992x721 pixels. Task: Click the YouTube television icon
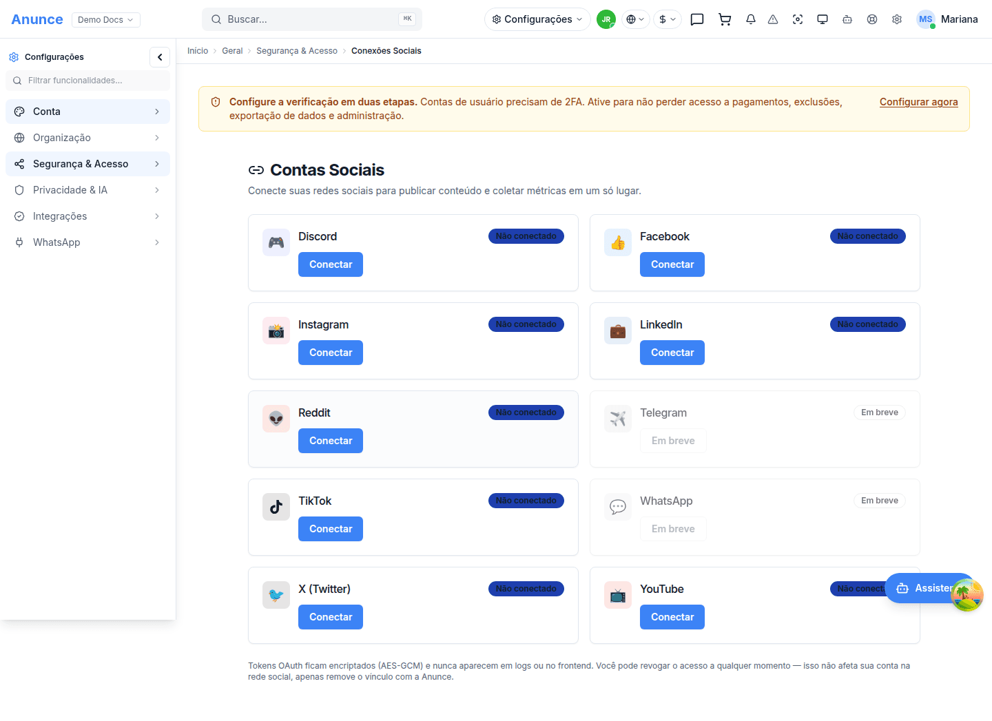[x=618, y=595]
